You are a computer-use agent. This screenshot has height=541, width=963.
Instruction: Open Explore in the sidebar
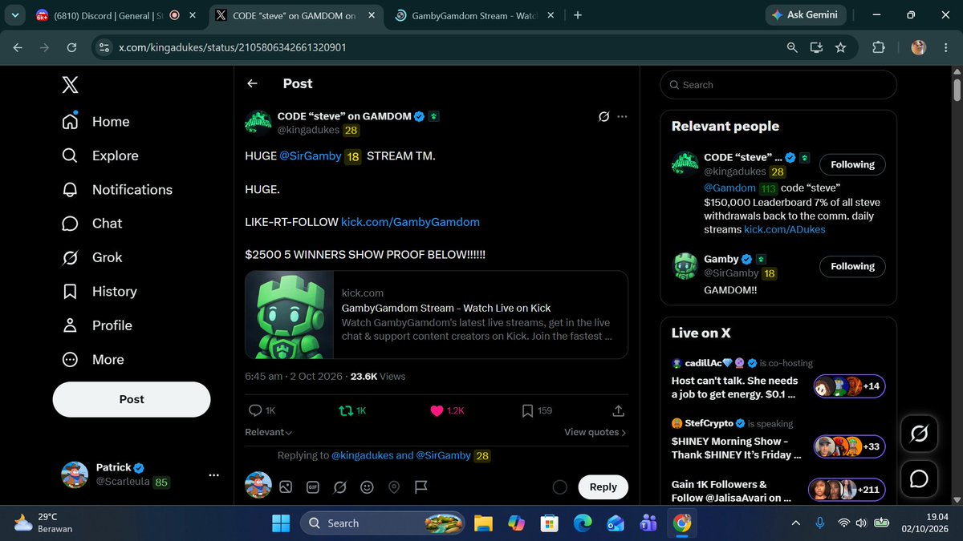click(x=100, y=155)
